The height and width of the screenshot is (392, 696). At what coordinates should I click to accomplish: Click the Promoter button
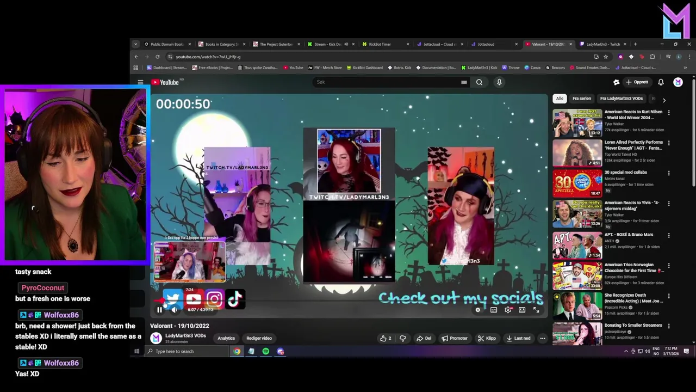tap(455, 338)
